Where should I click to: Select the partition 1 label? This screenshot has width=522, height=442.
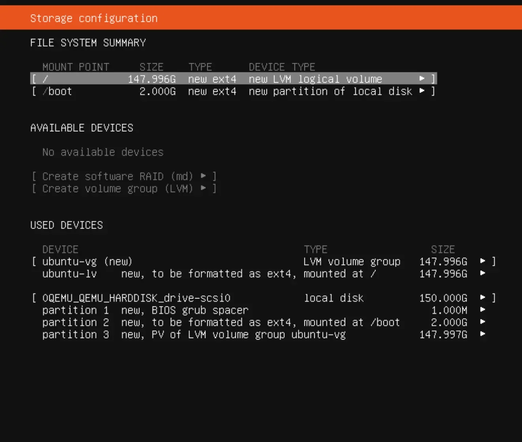click(x=75, y=310)
